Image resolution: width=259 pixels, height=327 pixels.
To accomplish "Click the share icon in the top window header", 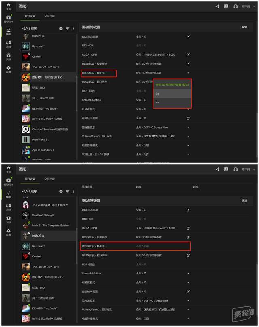I will tap(217, 6).
